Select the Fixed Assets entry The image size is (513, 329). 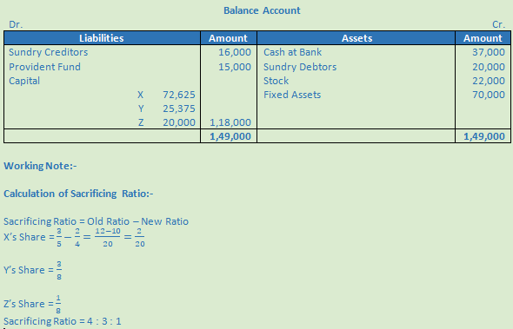pyautogui.click(x=292, y=95)
